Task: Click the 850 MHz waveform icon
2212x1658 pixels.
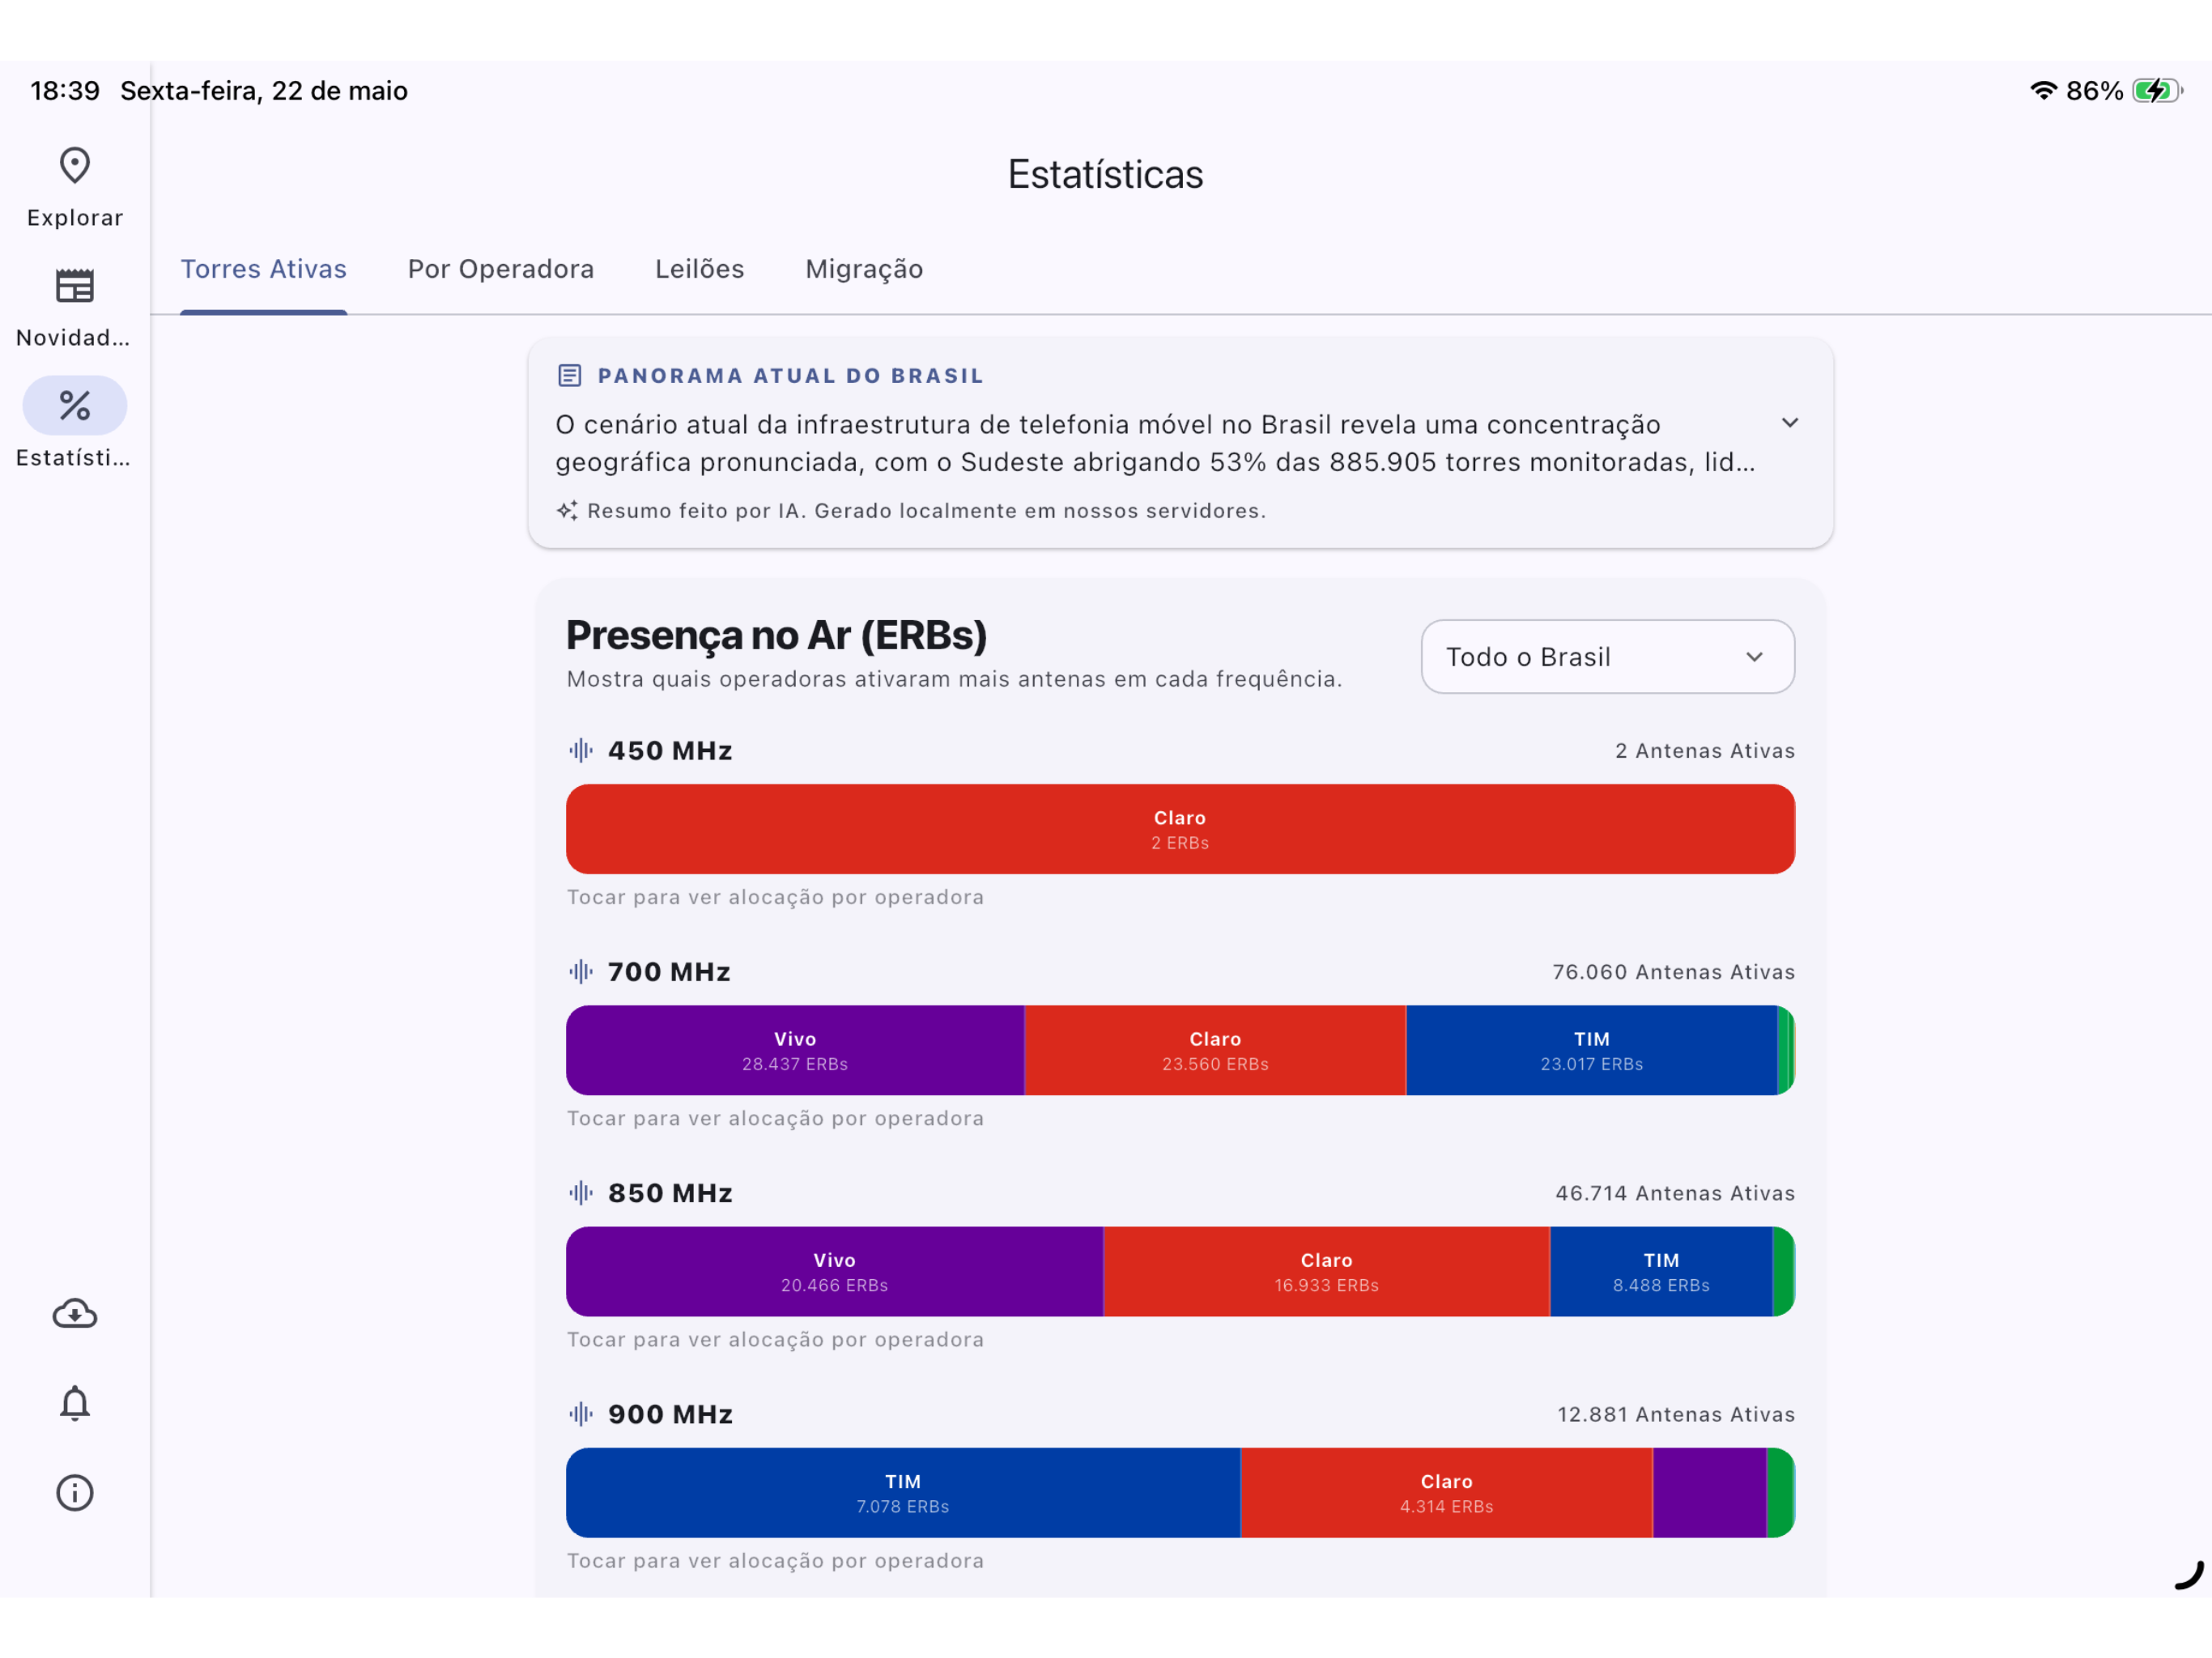Action: tap(581, 1192)
